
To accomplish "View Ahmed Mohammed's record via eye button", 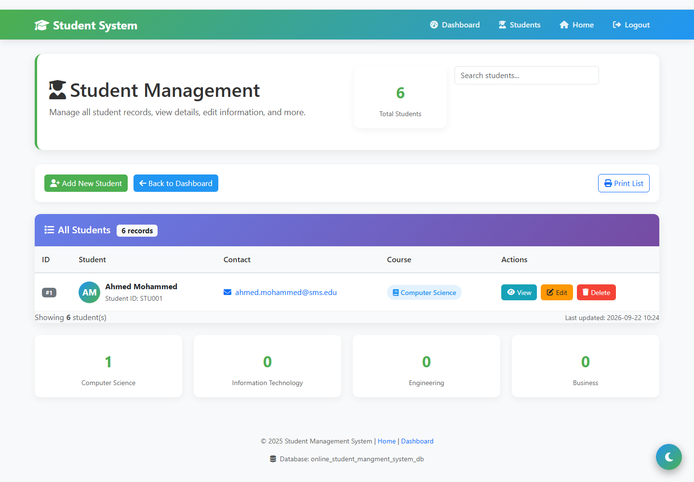I will click(519, 293).
